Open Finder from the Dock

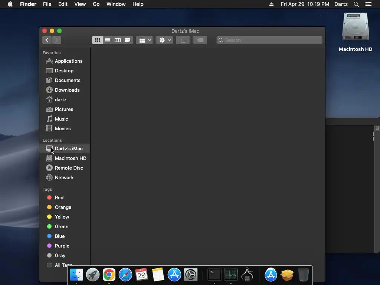click(76, 275)
